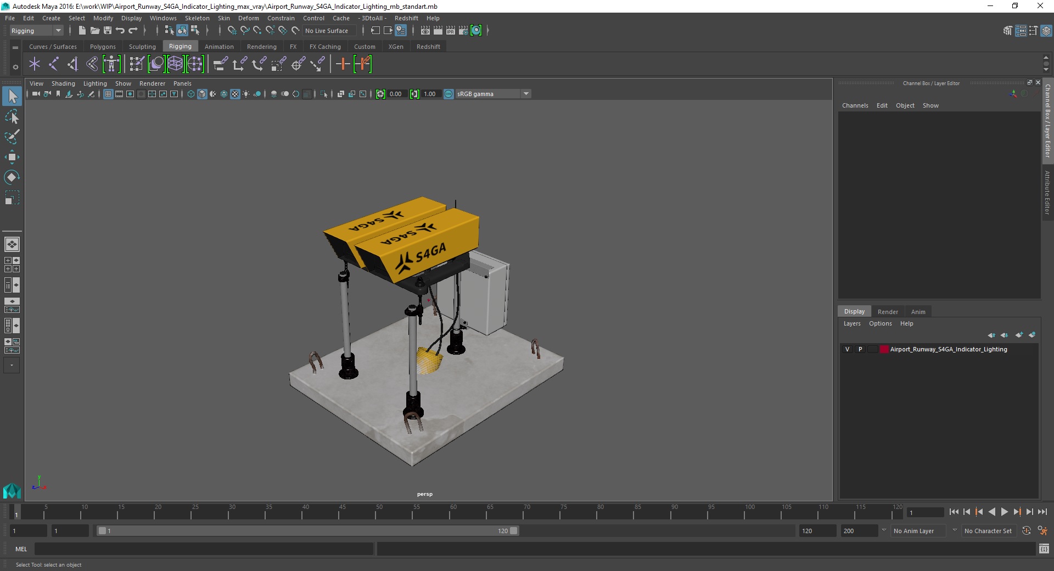The width and height of the screenshot is (1054, 571).
Task: Open the toolbox layout options arrow
Action: click(x=12, y=365)
